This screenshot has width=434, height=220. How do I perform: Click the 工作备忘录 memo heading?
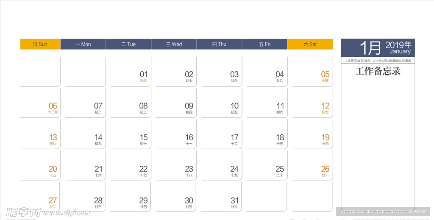coord(378,71)
